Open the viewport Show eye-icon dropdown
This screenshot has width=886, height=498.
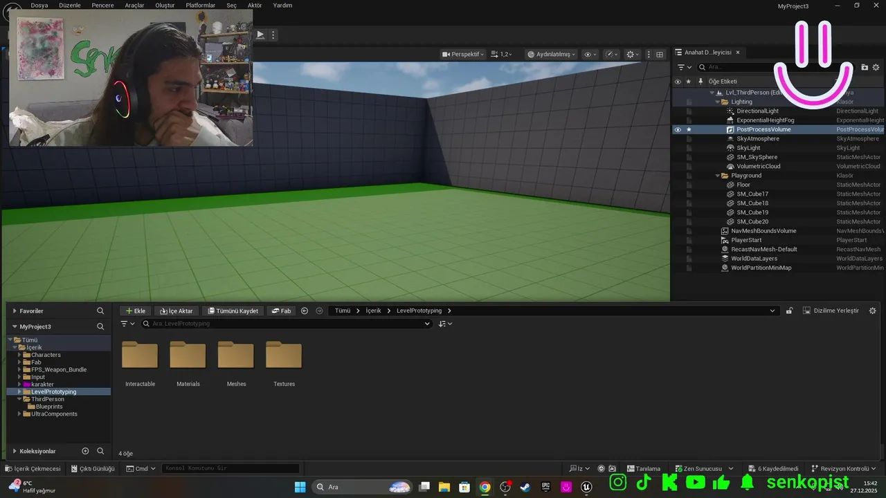(590, 54)
